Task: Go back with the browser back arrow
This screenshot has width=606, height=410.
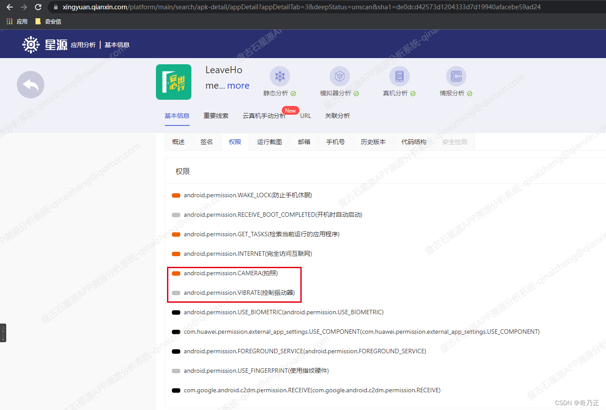Action: pyautogui.click(x=10, y=7)
